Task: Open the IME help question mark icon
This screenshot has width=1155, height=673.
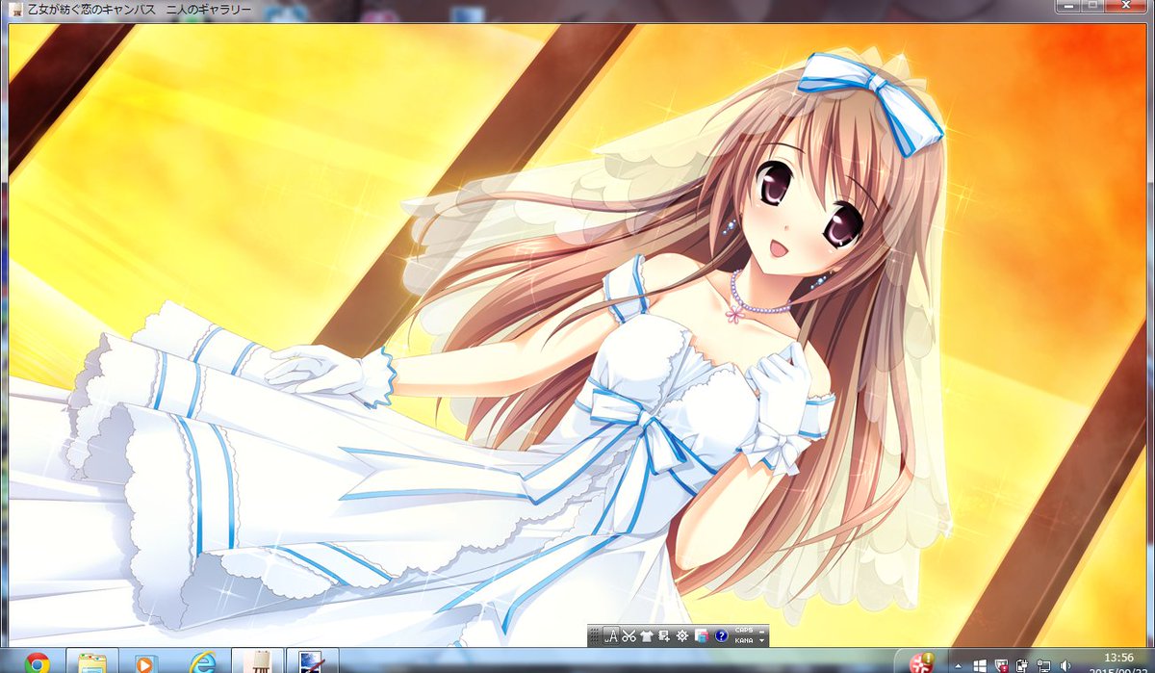Action: click(721, 635)
